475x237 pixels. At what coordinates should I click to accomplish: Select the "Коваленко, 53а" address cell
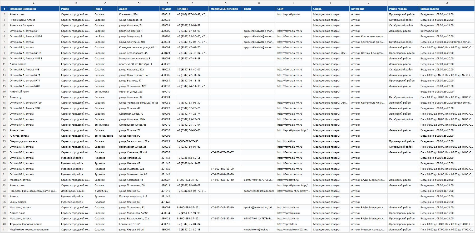point(138,14)
